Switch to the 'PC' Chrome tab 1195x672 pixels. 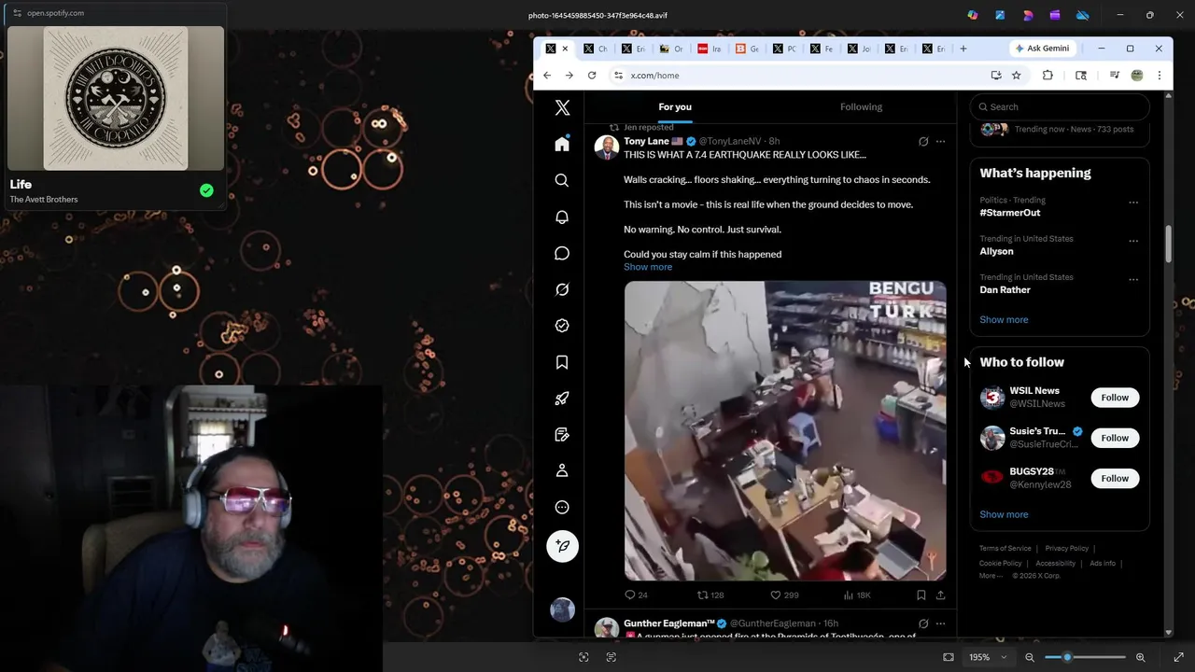[x=785, y=49]
